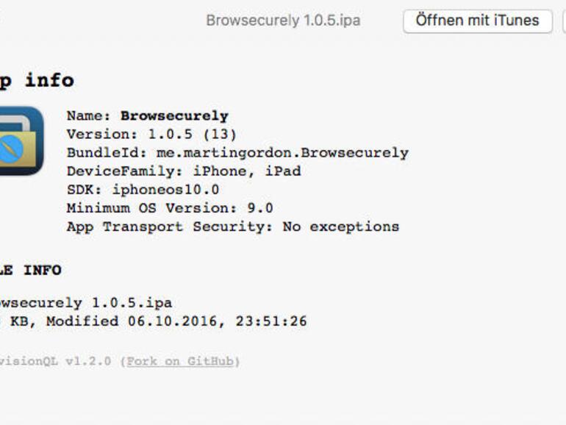Screen dimensions: 566x425
Task: Click the ProvisionQL v1.2.0 footer text
Action: pos(55,361)
